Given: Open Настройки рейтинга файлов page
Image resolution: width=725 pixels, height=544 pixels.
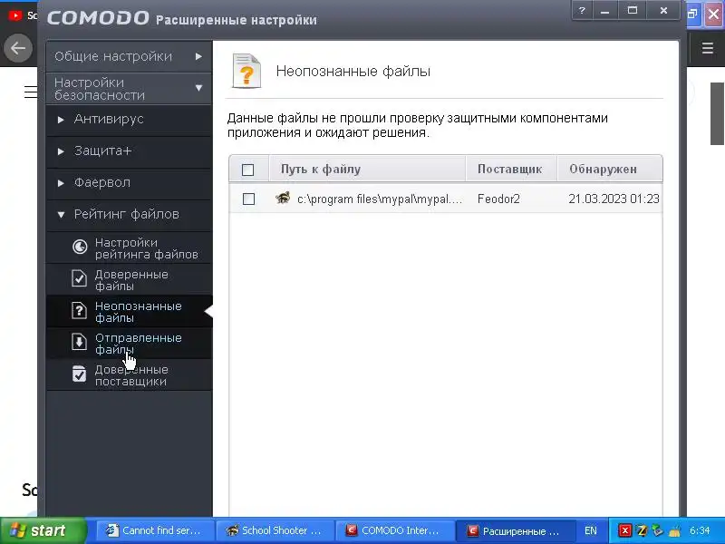Looking at the screenshot, I should [129, 248].
